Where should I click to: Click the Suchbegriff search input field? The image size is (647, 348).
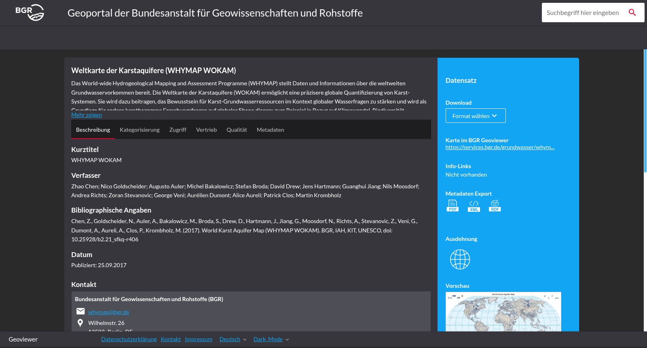(x=583, y=13)
